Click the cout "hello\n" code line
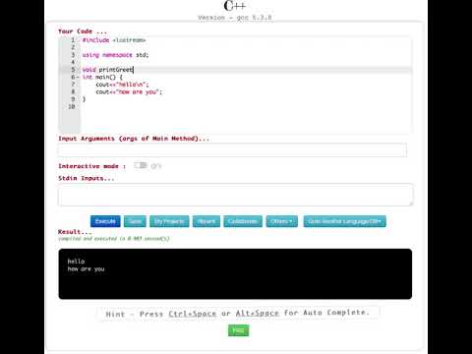Image resolution: width=472 pixels, height=354 pixels. pos(122,85)
